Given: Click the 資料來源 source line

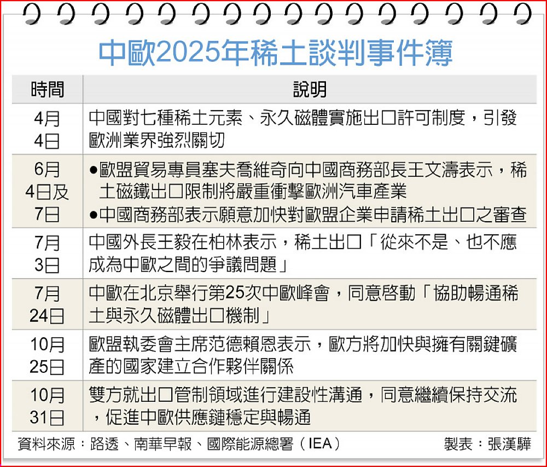Looking at the screenshot, I should 179,443.
